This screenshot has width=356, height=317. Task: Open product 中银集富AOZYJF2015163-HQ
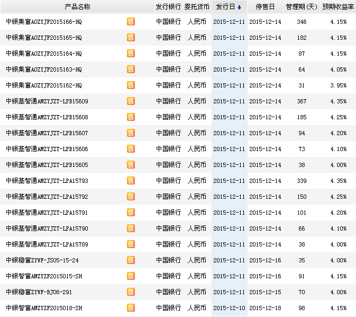[x=44, y=69]
